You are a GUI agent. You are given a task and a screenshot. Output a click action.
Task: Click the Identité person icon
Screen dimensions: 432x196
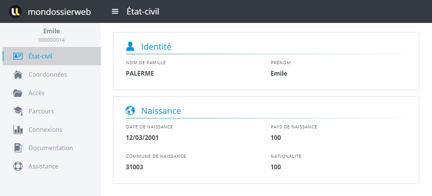click(x=130, y=47)
